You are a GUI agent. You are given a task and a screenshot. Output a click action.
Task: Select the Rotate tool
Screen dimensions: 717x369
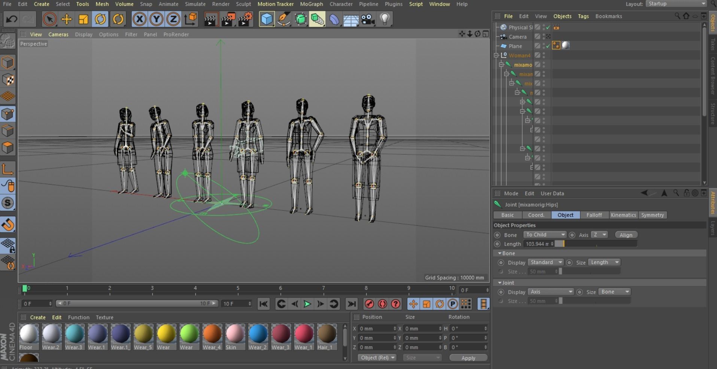coord(100,19)
